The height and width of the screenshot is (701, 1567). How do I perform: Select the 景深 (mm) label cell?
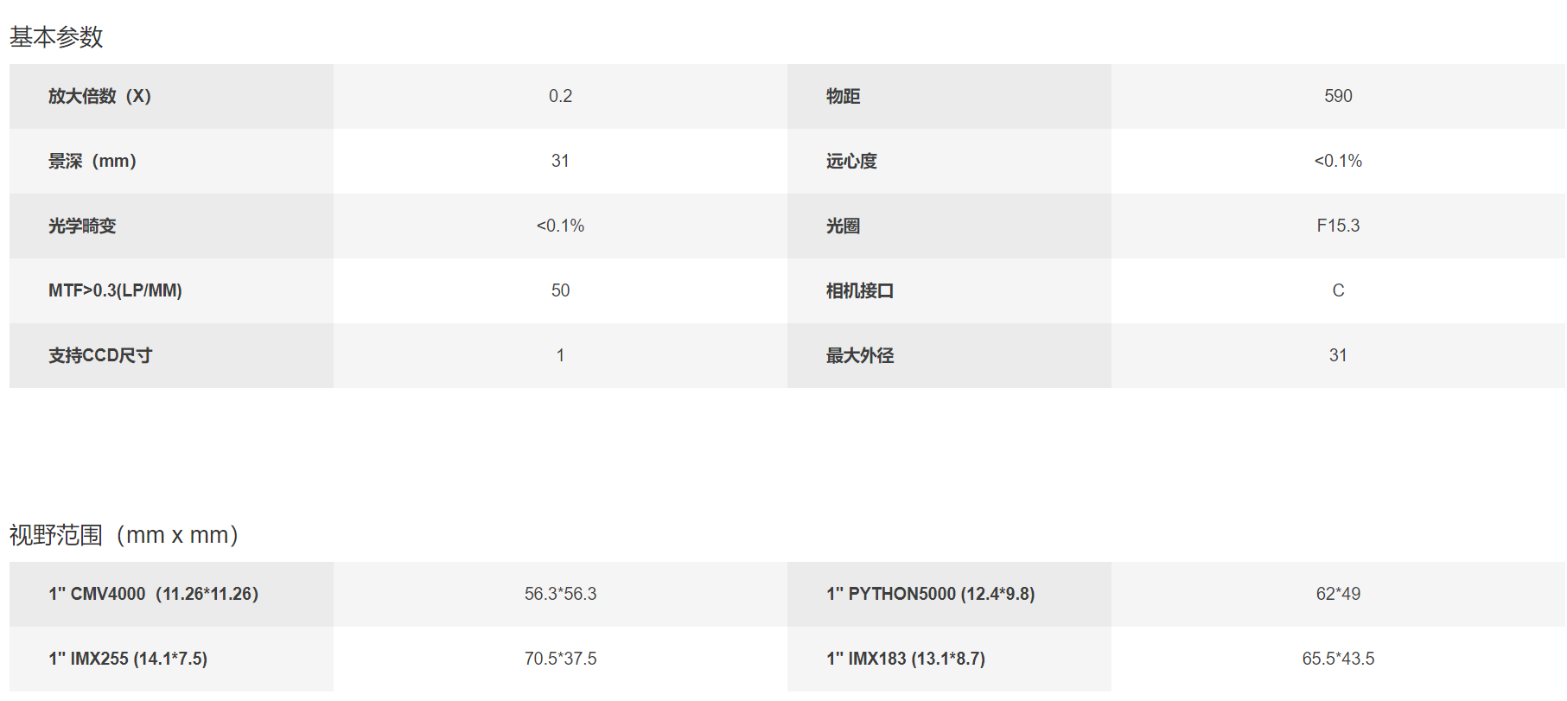(171, 161)
